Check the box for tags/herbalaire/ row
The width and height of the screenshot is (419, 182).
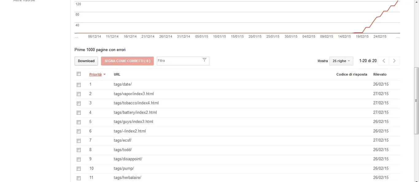[79, 178]
